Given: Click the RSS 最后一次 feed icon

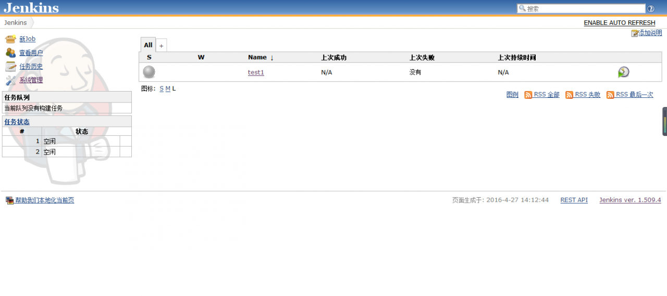Looking at the screenshot, I should tap(610, 95).
